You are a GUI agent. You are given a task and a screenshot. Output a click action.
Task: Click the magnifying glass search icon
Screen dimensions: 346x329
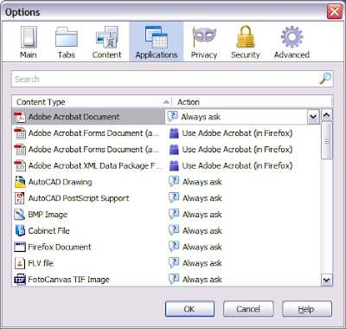325,78
